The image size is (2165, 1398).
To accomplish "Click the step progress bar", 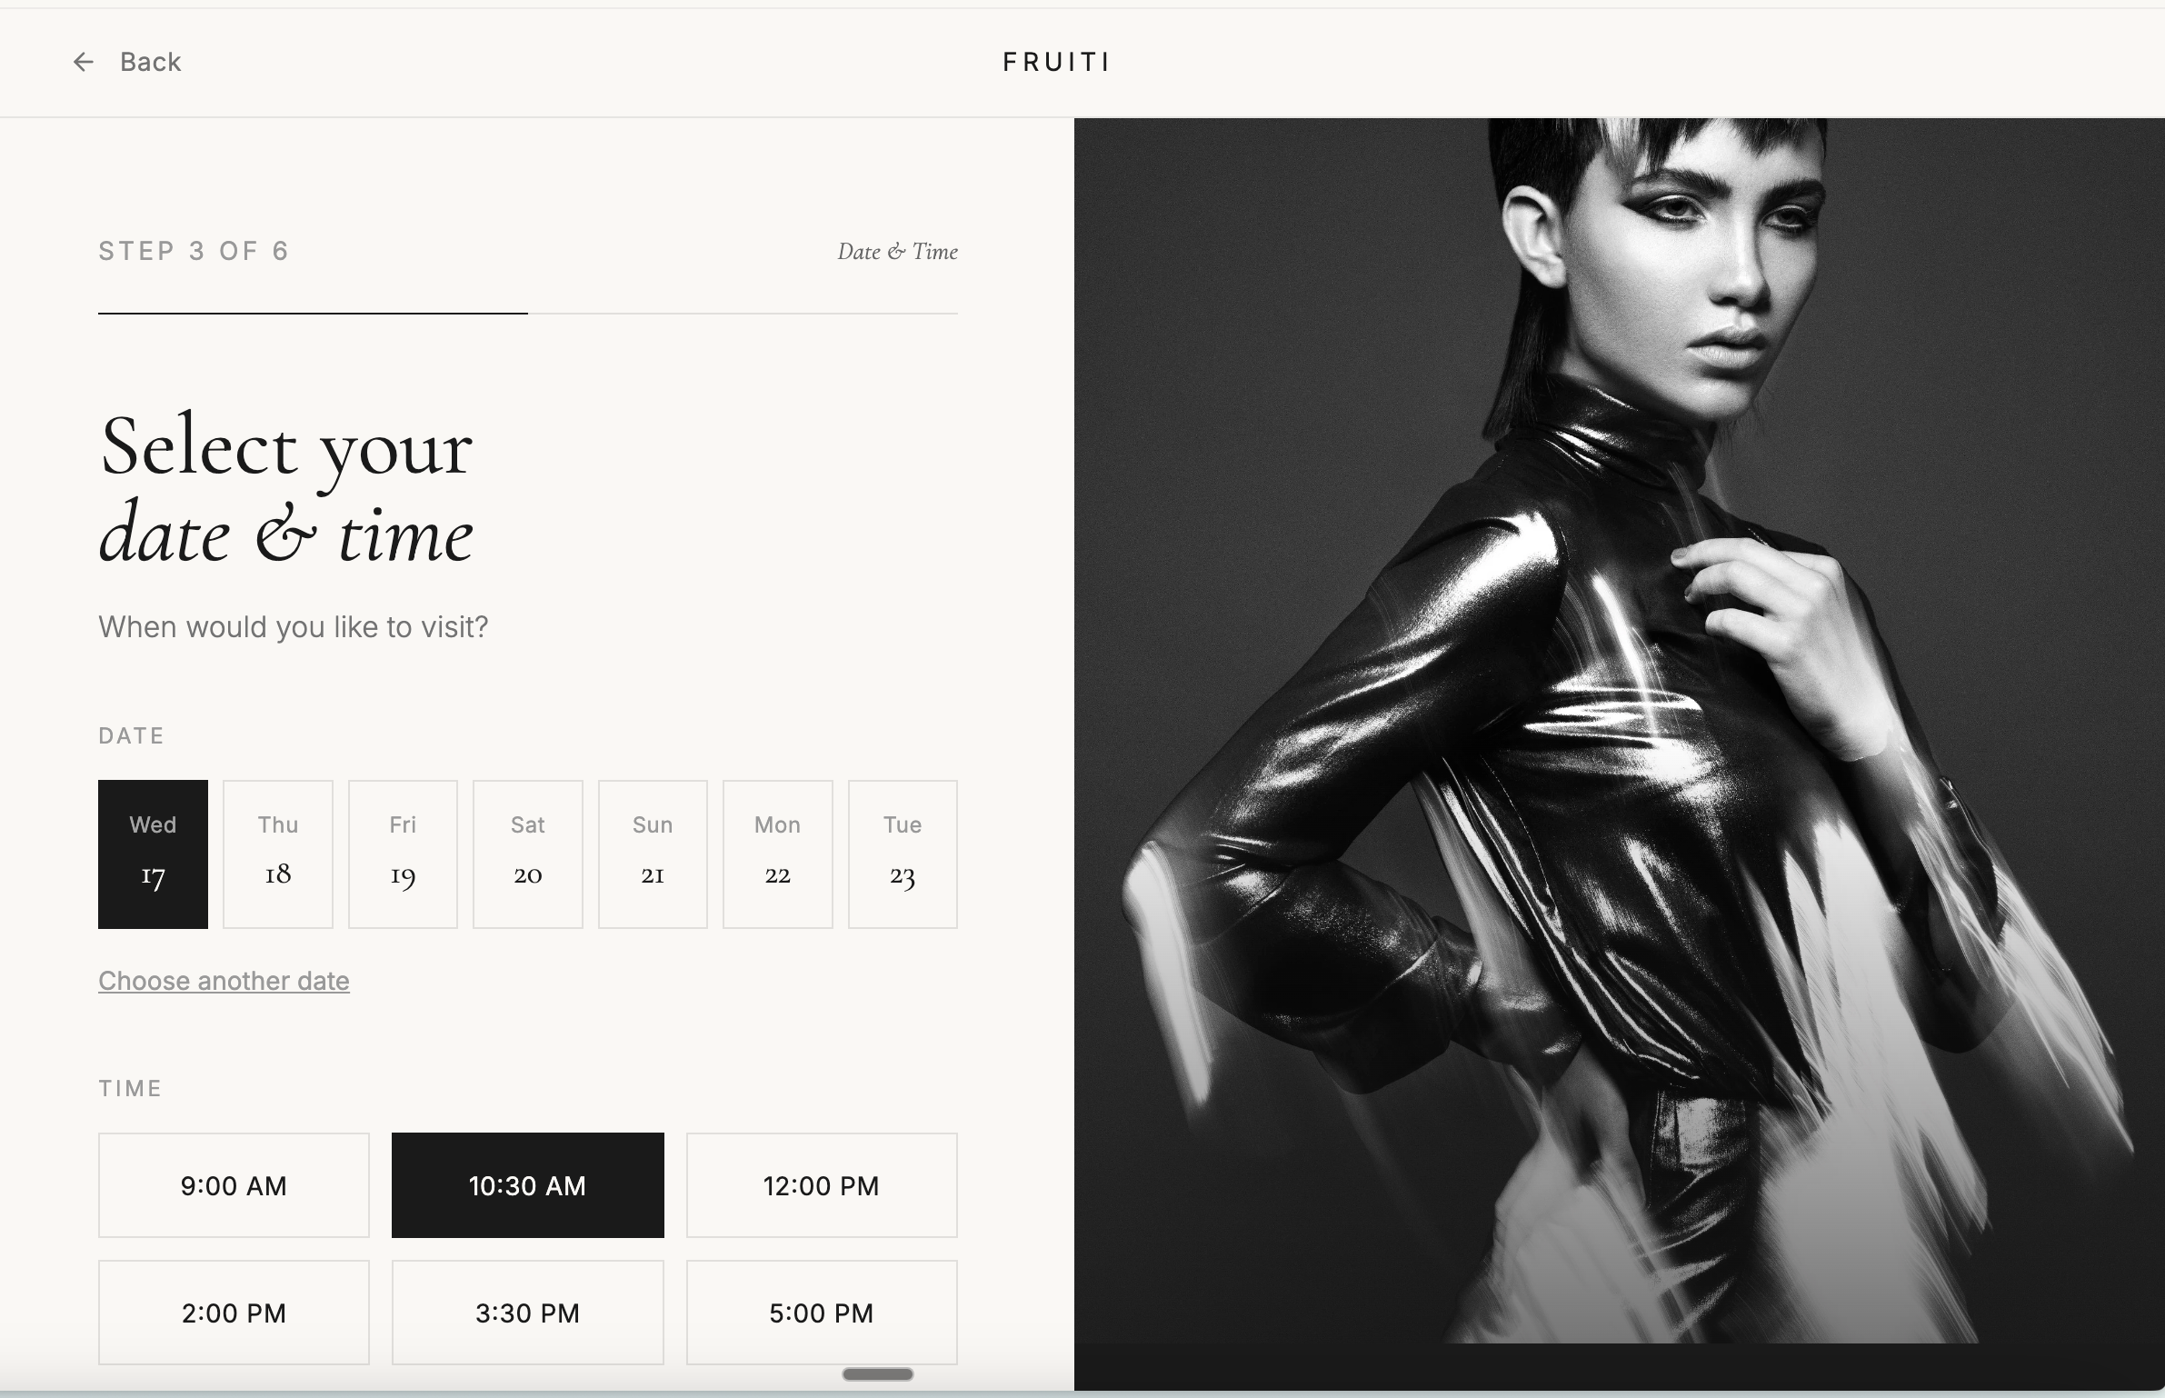I will tap(528, 314).
